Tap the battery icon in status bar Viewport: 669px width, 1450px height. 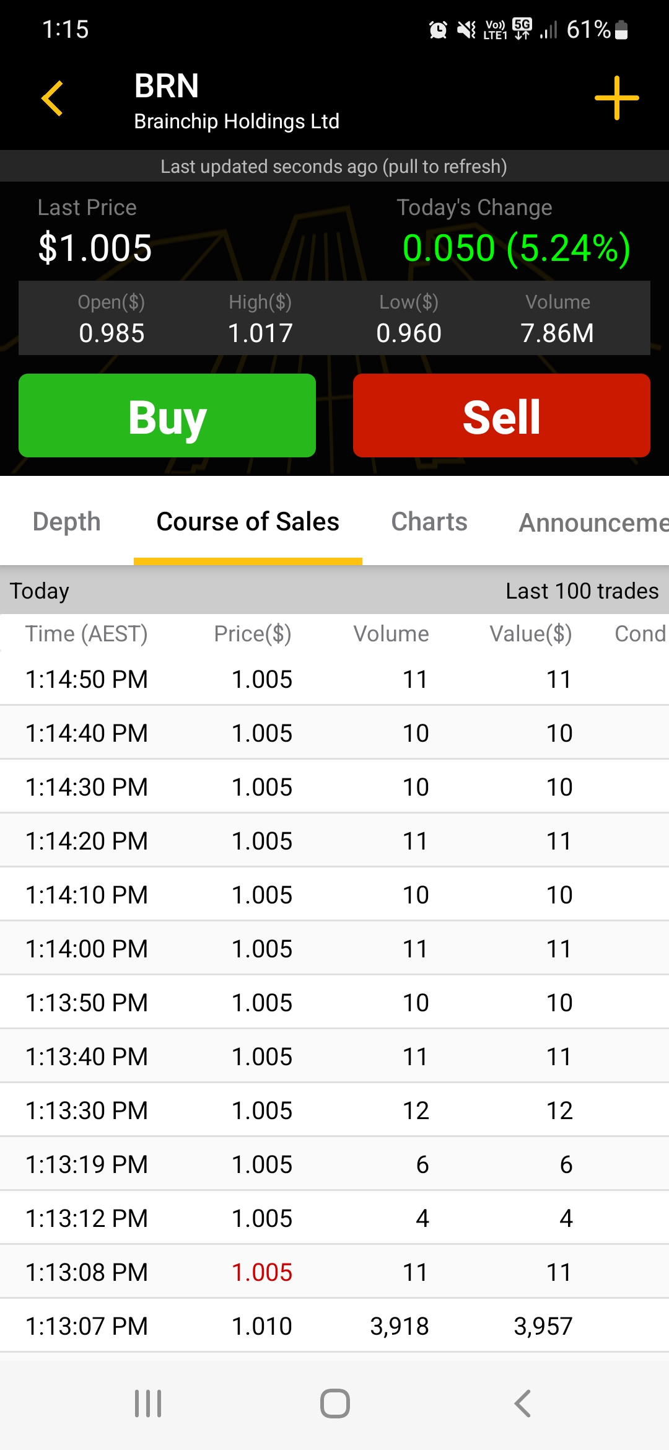[x=622, y=30]
